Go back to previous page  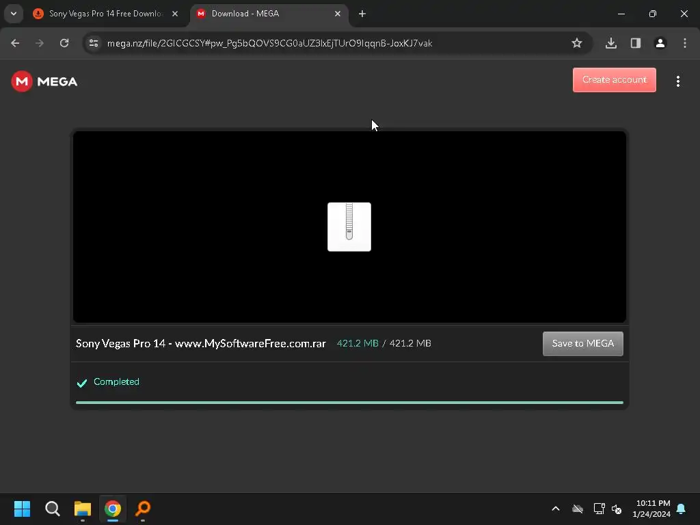click(15, 43)
